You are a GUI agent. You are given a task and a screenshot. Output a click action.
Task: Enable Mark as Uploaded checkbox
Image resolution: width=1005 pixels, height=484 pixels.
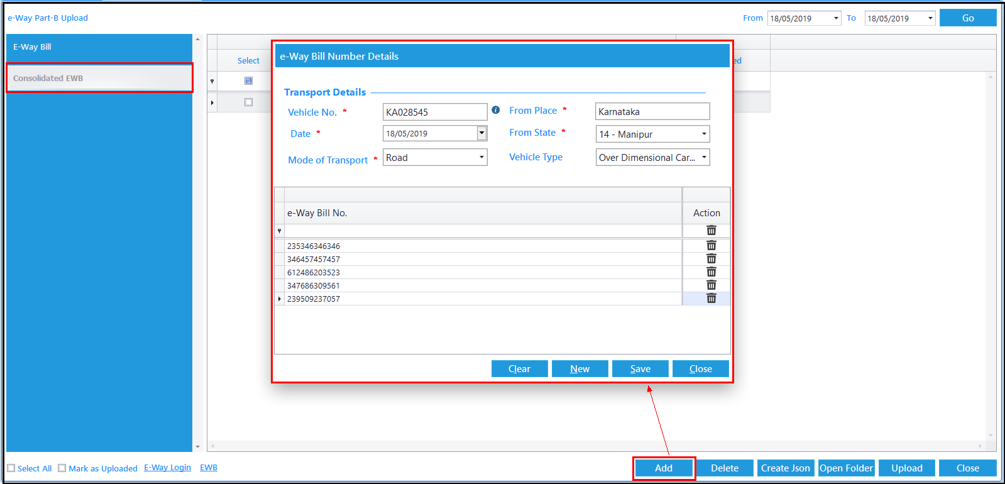point(62,468)
